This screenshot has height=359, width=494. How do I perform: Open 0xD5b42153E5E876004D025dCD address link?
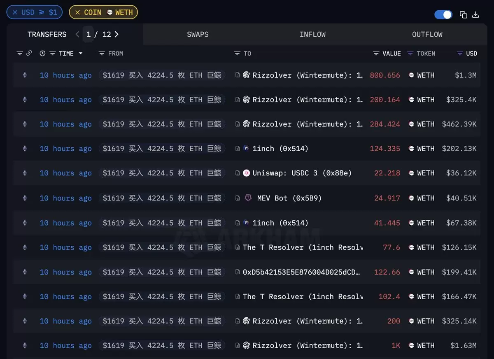[301, 272]
